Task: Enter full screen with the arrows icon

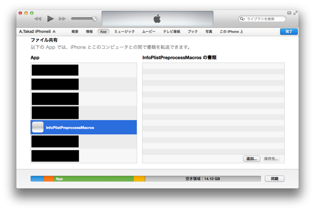Action: (295, 13)
